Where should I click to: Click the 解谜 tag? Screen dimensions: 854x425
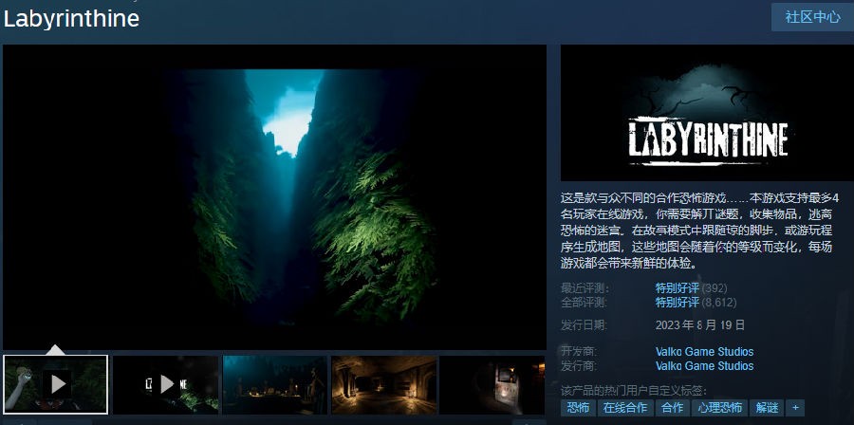click(767, 408)
